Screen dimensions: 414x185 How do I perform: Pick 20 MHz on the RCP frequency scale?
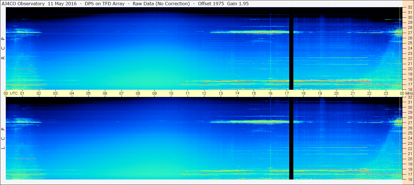coord(410,69)
